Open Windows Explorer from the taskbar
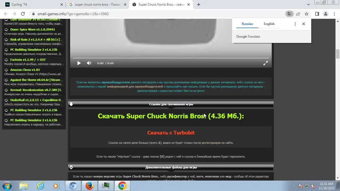The width and height of the screenshot is (340, 191). coord(24,186)
